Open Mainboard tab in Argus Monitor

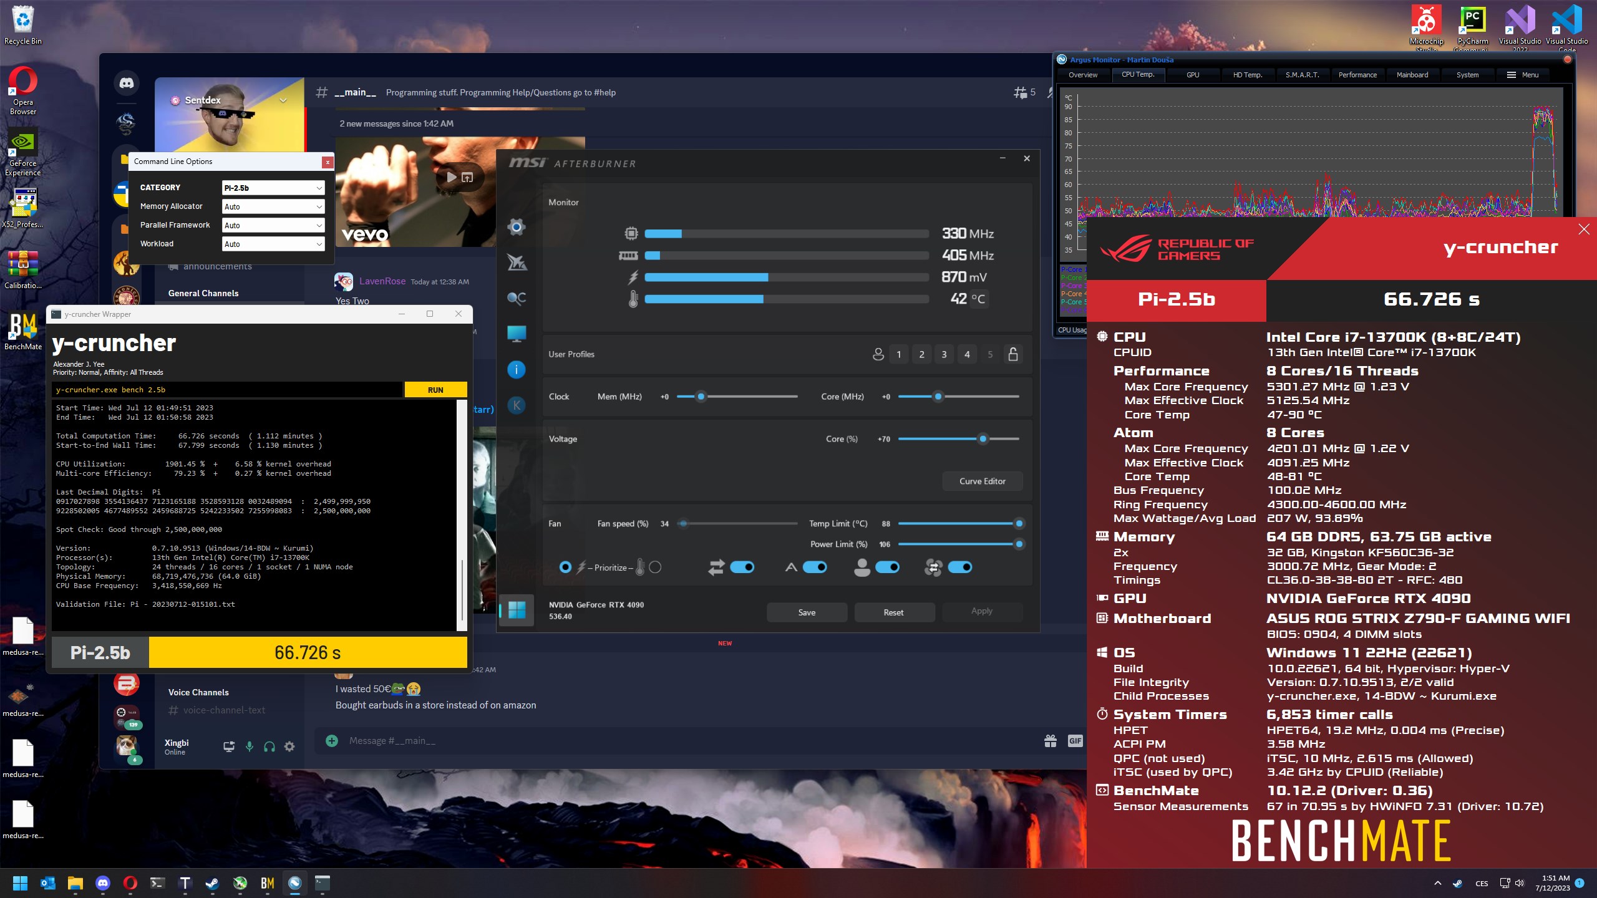pyautogui.click(x=1412, y=75)
